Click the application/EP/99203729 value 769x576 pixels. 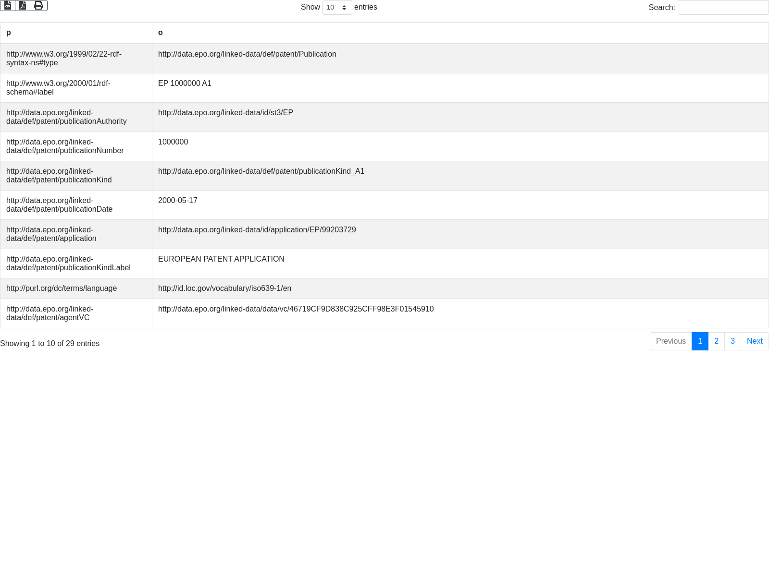click(257, 230)
